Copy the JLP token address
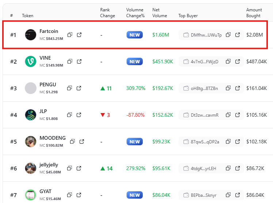The width and height of the screenshot is (273, 203). point(69,115)
